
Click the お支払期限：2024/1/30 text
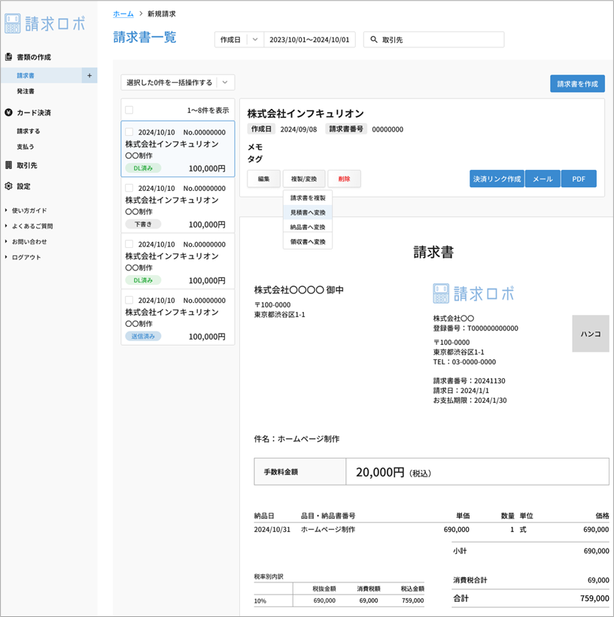[x=470, y=400]
